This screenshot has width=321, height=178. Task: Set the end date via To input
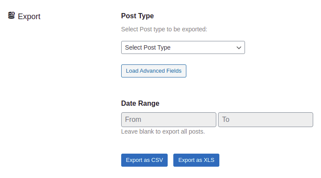(x=265, y=120)
